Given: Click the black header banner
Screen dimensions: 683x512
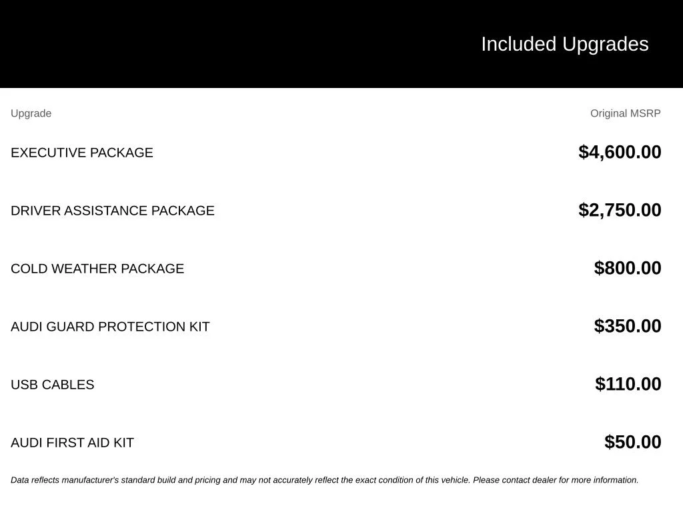Looking at the screenshot, I should point(341,44).
